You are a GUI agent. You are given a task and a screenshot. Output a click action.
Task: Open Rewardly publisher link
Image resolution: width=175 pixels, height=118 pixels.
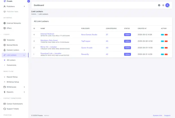[85, 54]
